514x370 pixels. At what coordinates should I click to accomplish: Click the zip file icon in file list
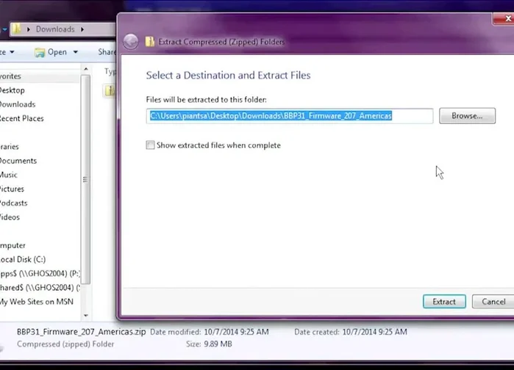tap(110, 90)
